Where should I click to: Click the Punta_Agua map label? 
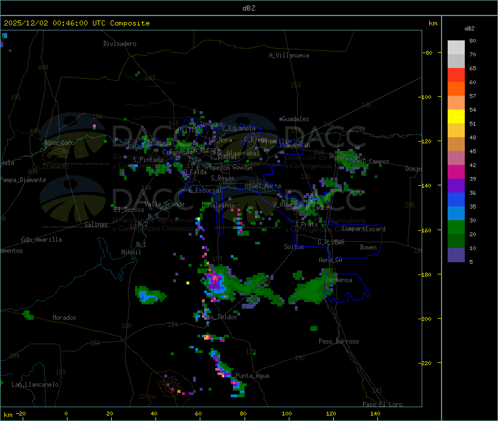pyautogui.click(x=252, y=376)
